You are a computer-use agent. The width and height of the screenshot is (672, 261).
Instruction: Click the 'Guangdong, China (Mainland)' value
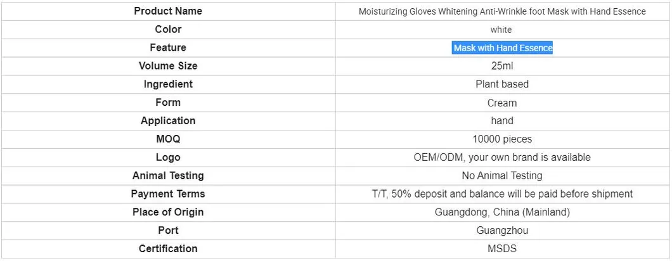tap(502, 212)
